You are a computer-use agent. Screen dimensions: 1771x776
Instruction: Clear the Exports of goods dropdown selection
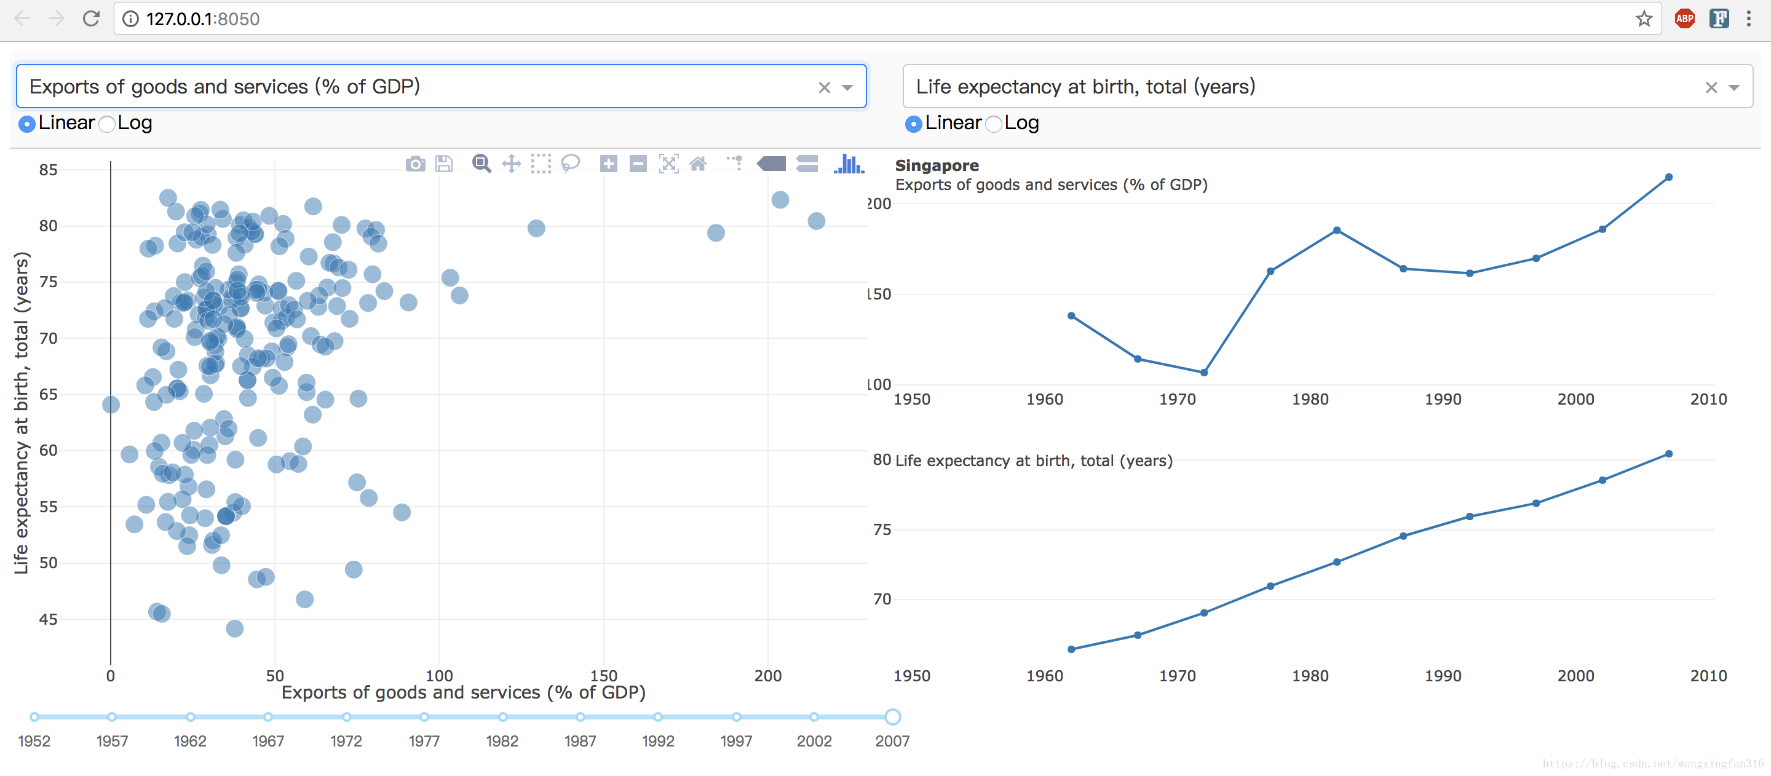824,87
